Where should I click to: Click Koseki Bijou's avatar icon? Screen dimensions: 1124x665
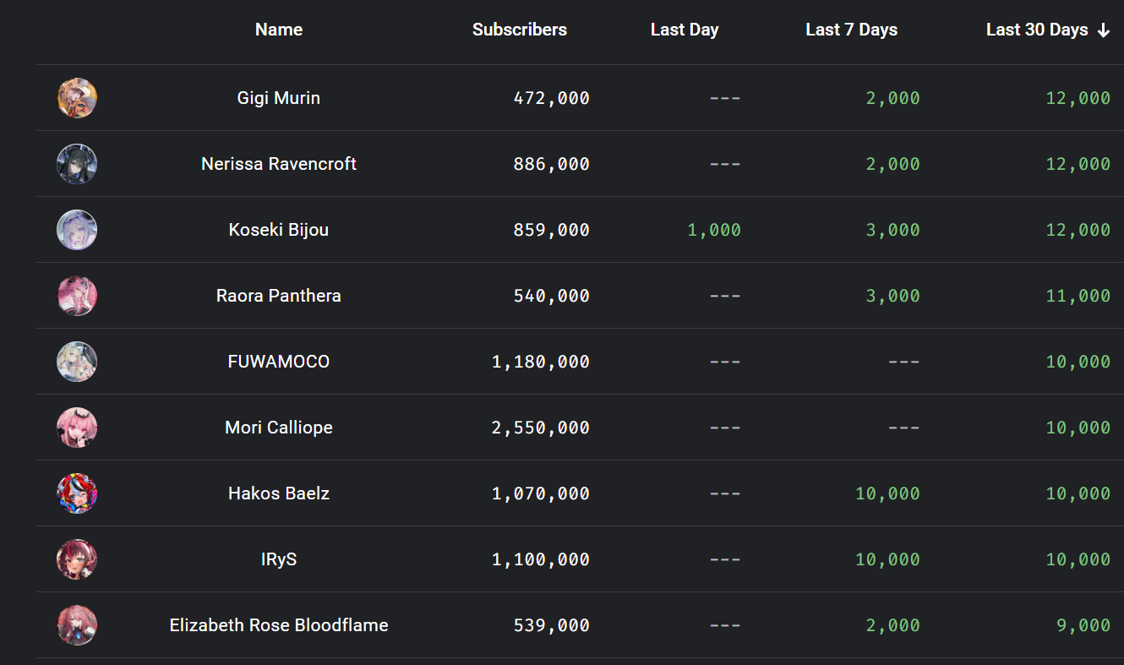click(77, 230)
